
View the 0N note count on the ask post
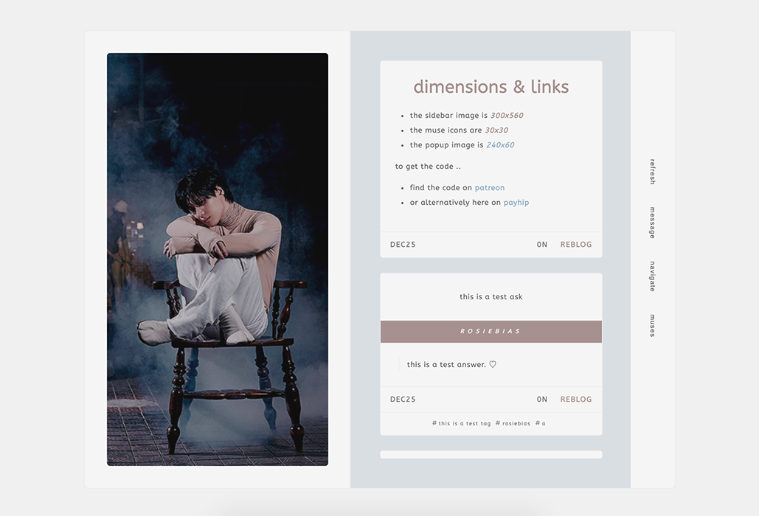(542, 400)
